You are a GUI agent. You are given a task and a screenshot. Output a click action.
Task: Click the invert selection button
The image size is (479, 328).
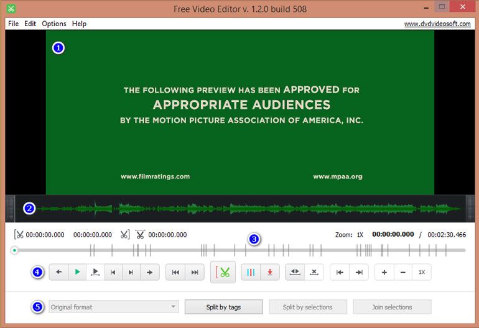(x=295, y=272)
